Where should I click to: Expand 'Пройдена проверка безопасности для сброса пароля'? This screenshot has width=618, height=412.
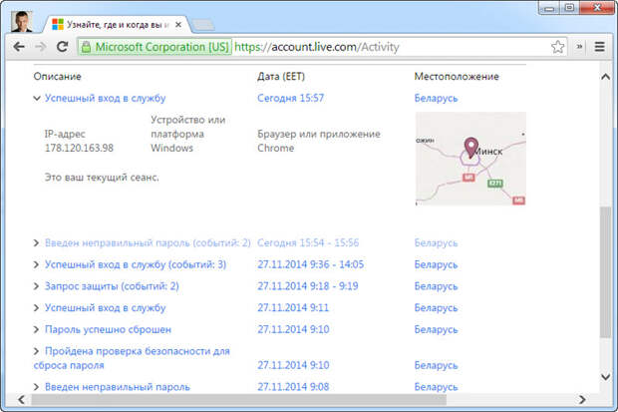click(x=36, y=351)
